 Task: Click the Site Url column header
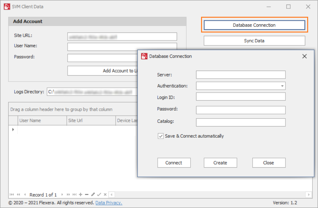[x=90, y=121]
